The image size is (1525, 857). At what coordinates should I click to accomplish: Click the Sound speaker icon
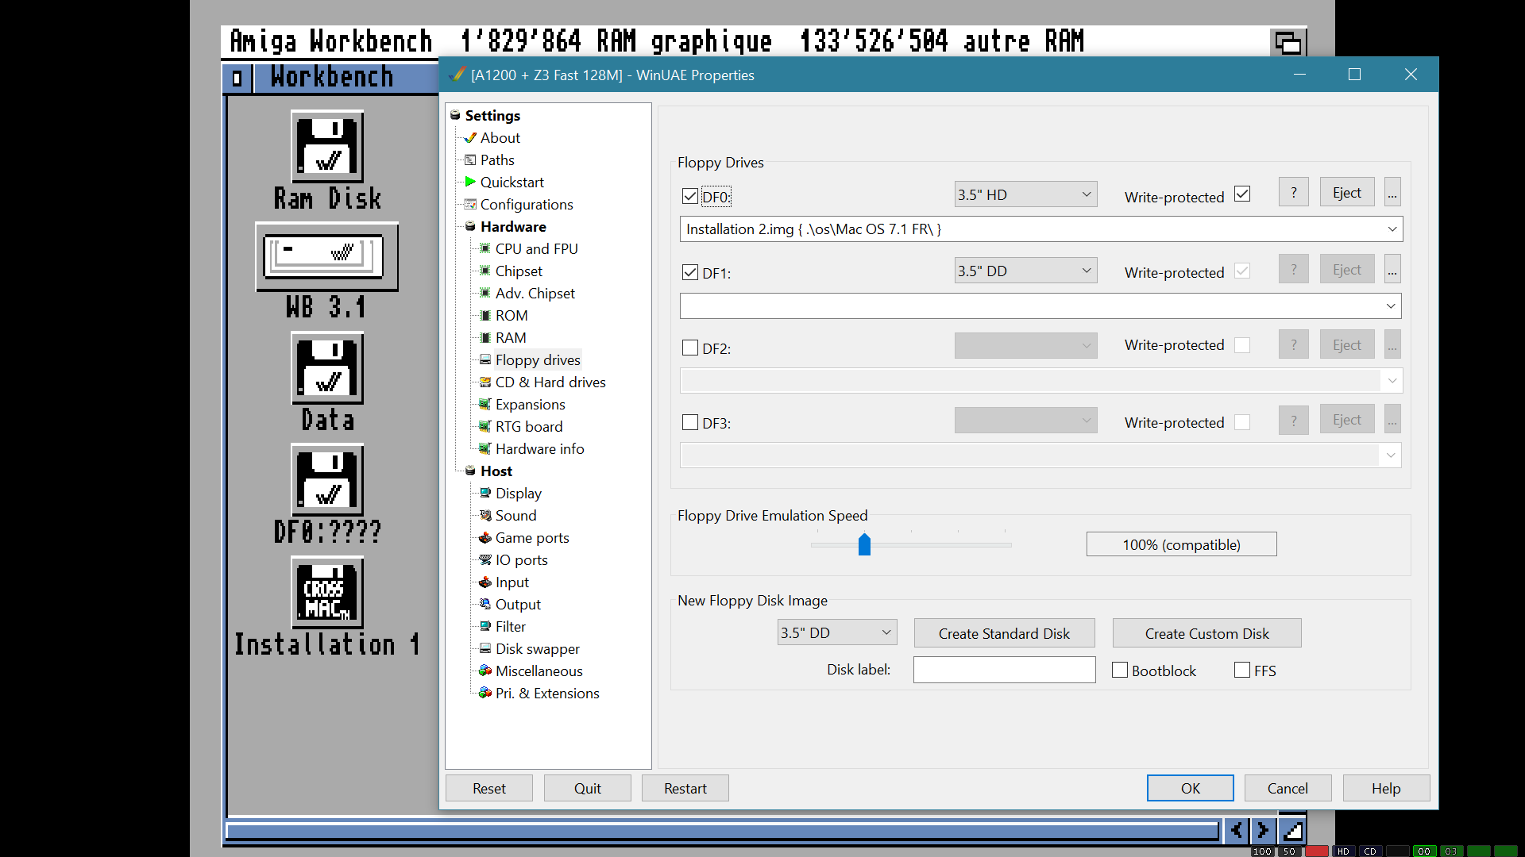(485, 515)
